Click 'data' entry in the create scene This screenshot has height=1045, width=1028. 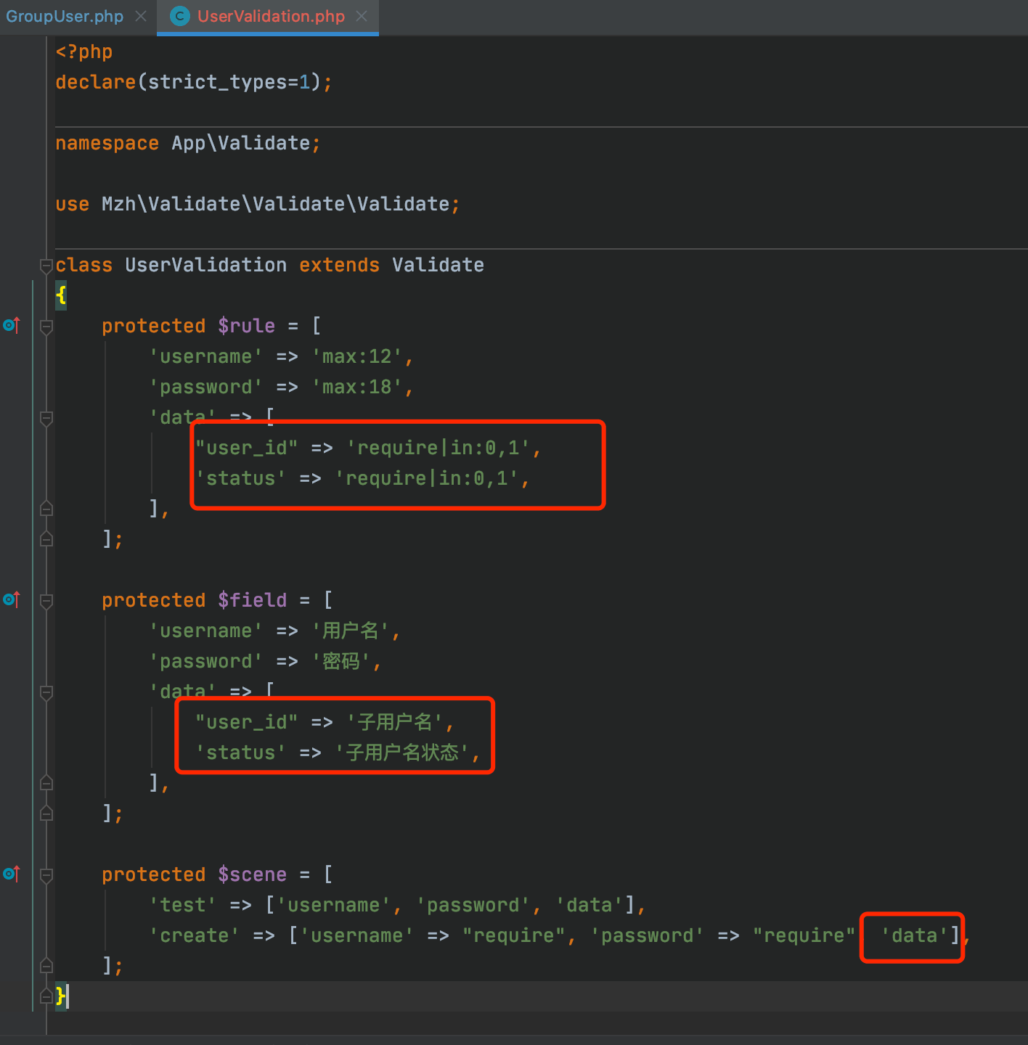point(915,935)
